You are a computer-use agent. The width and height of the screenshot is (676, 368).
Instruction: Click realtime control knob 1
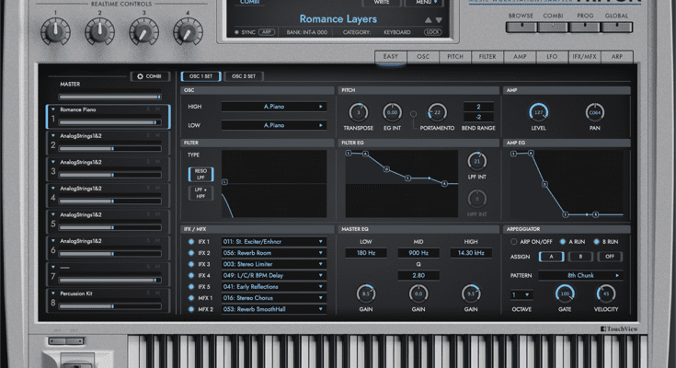tap(53, 32)
